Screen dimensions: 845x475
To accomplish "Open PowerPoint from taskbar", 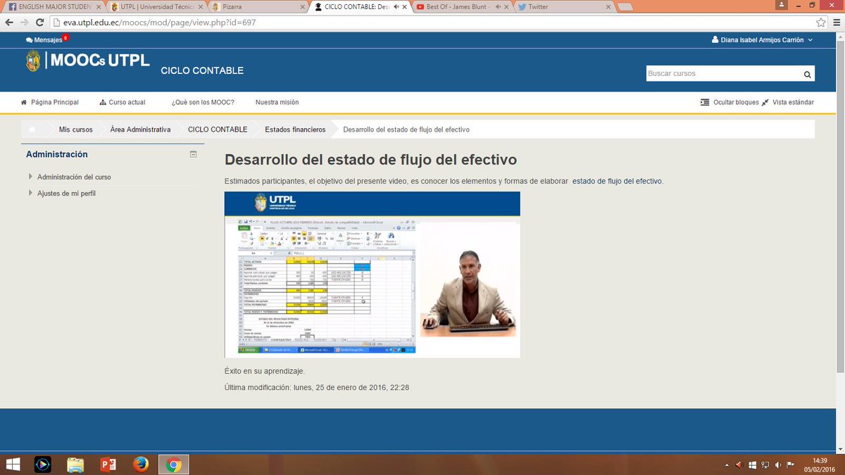I will [108, 464].
